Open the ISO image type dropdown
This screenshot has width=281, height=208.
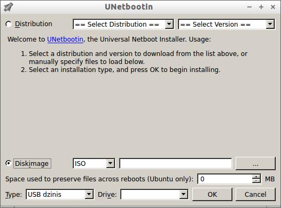click(94, 164)
